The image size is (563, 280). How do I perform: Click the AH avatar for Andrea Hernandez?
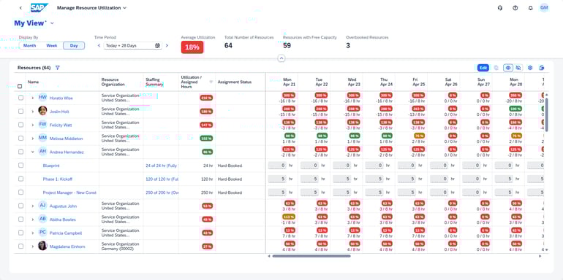click(x=42, y=151)
